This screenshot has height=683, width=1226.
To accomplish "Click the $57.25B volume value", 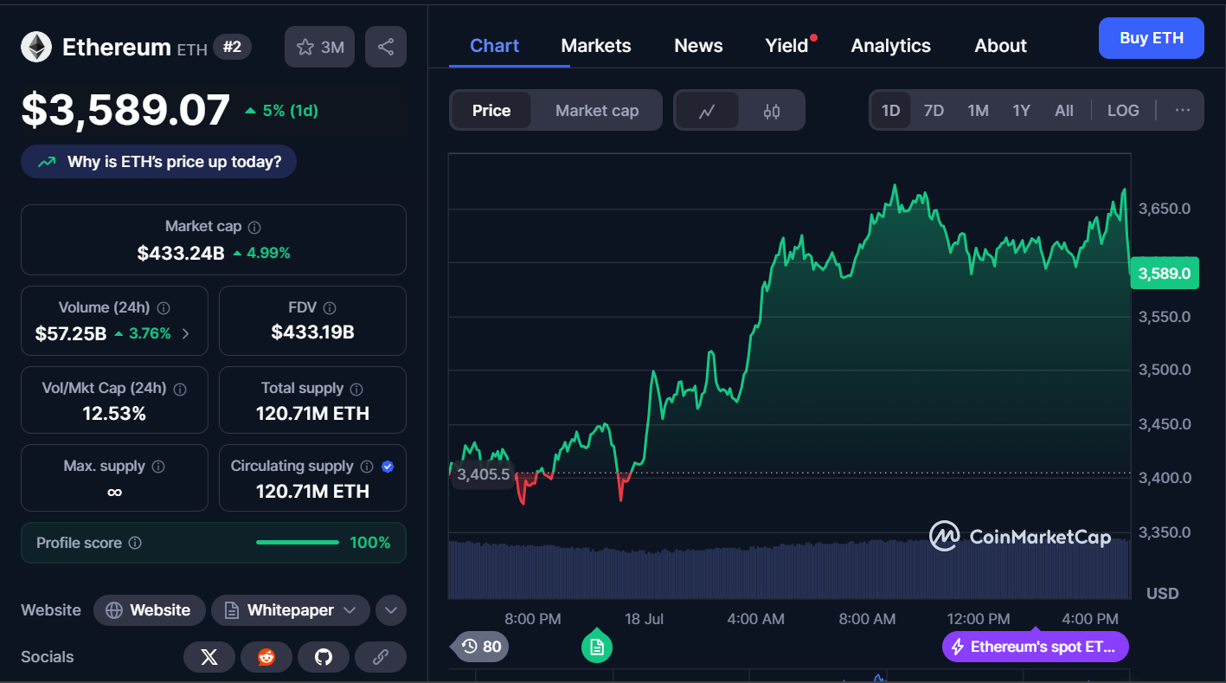I will pyautogui.click(x=71, y=333).
